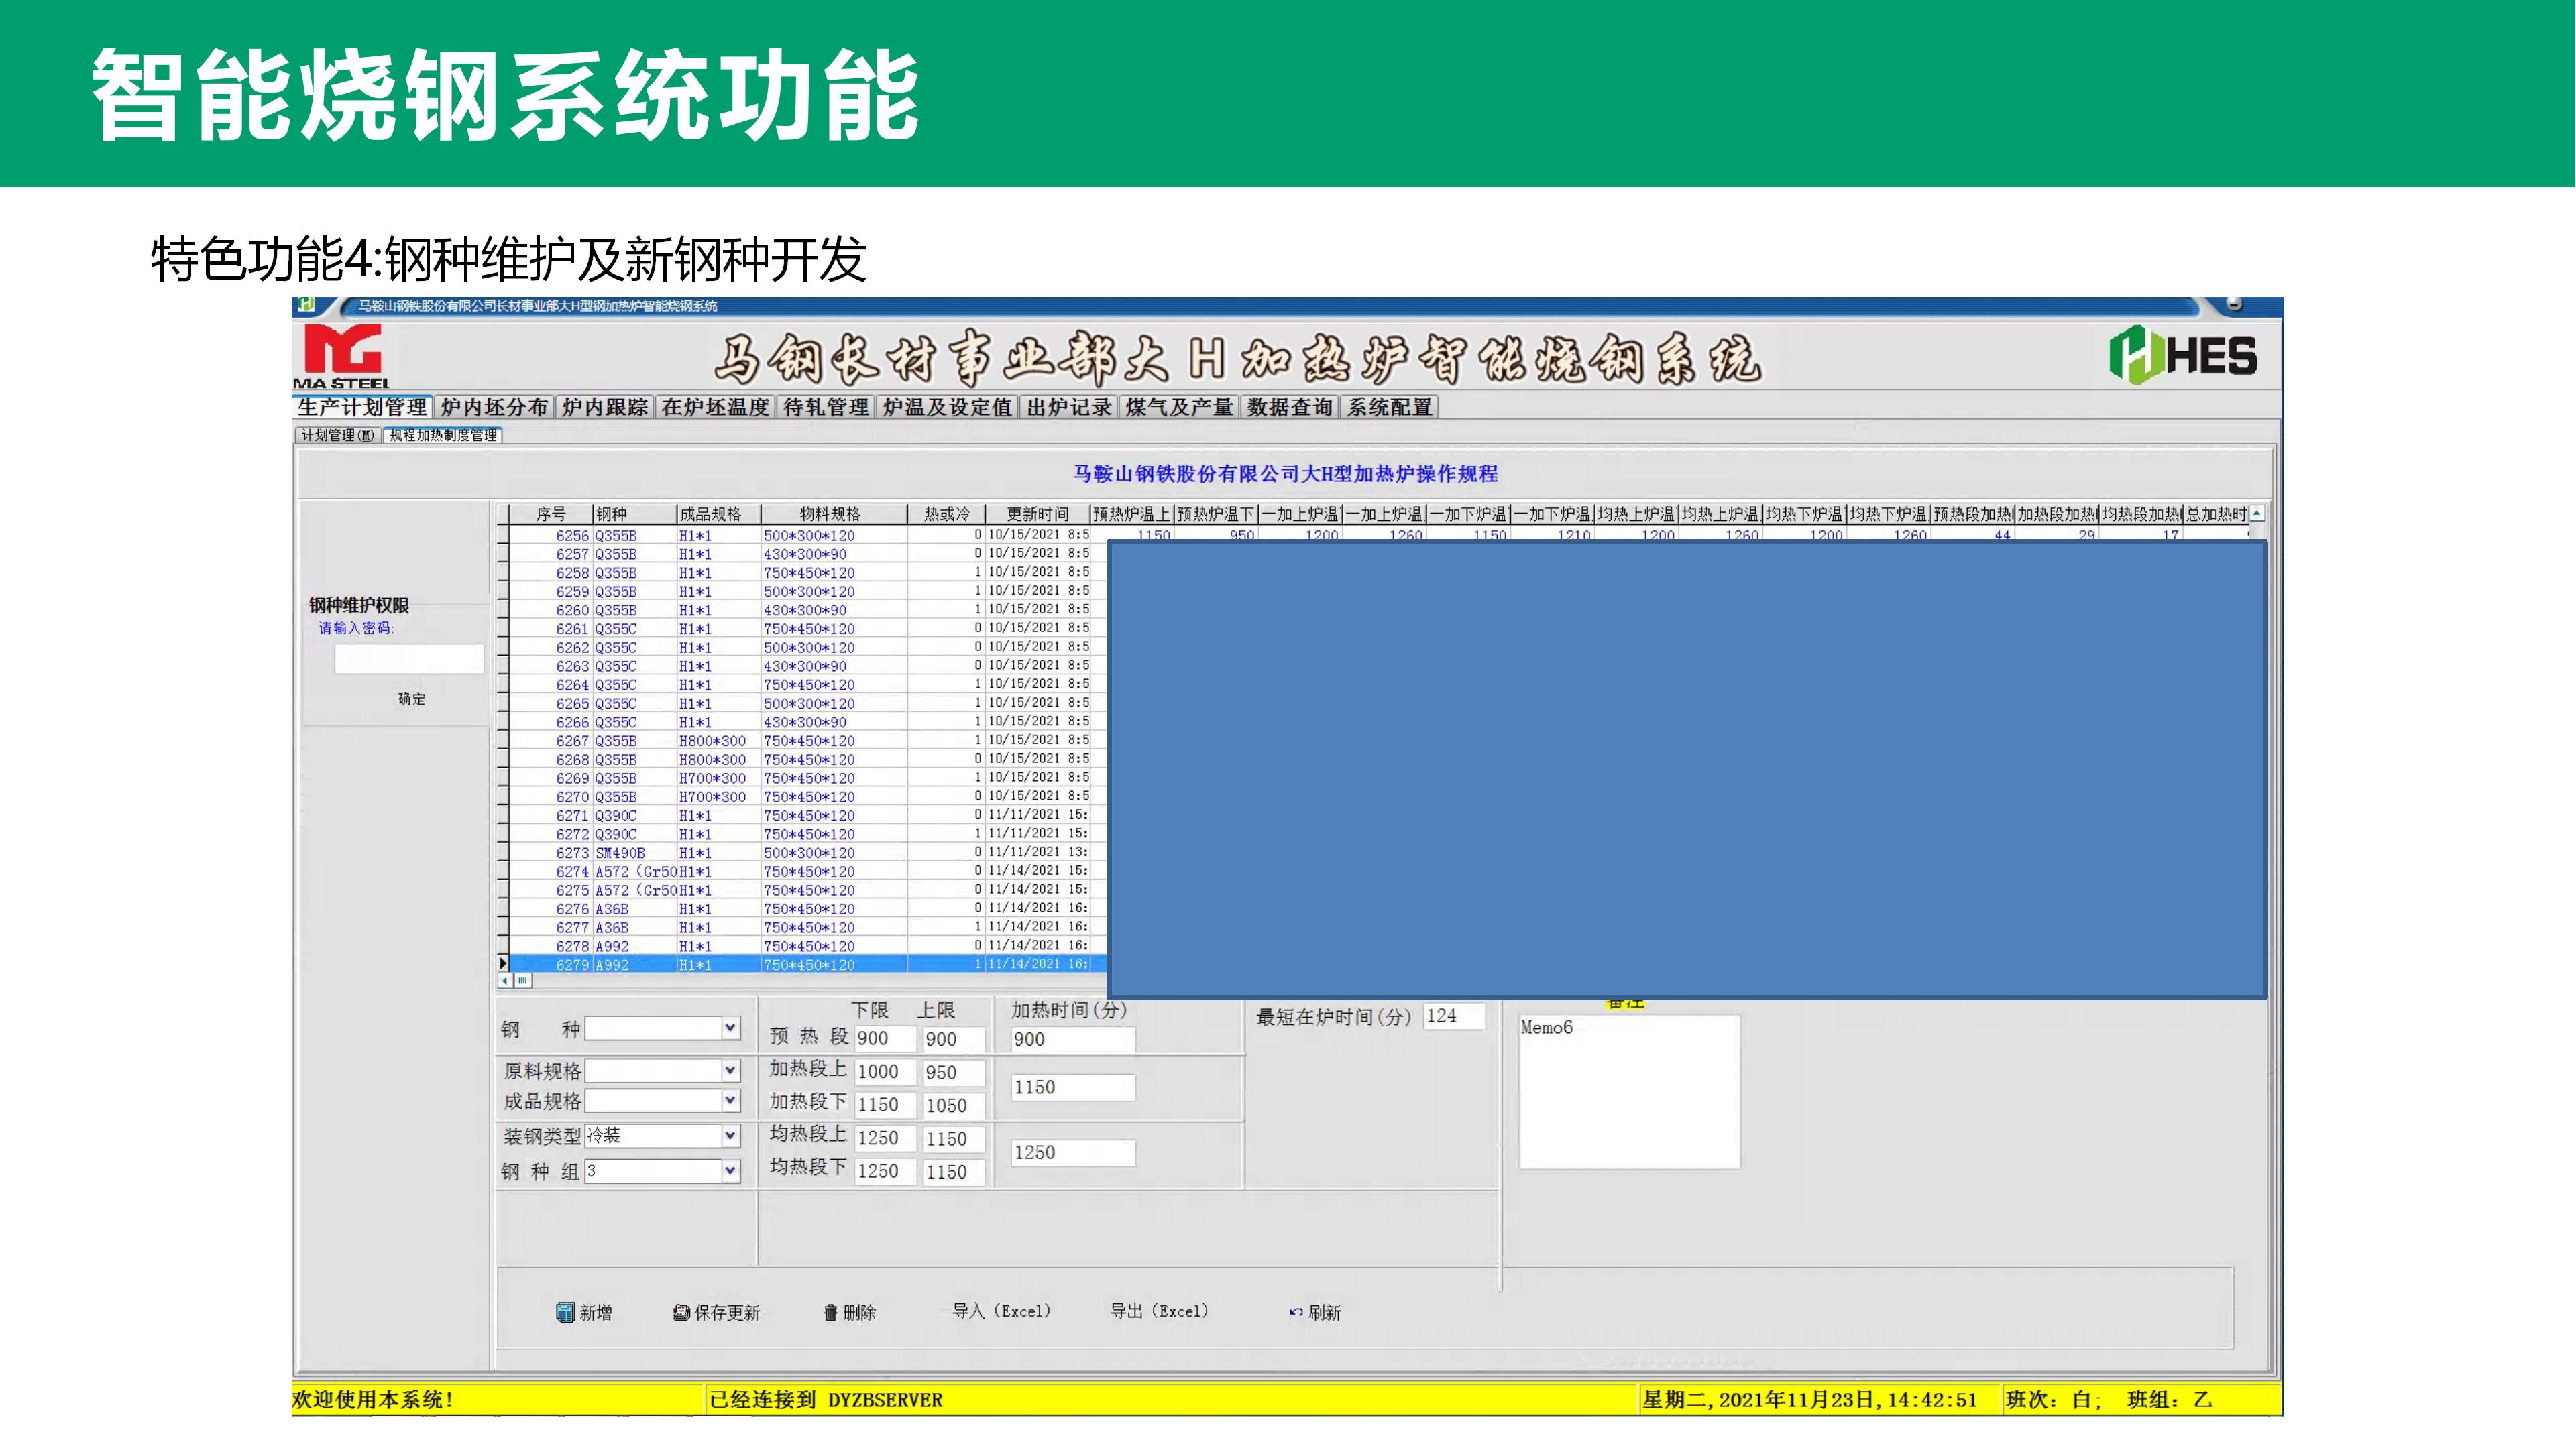Open the 炉内跟踪 tab

(604, 407)
